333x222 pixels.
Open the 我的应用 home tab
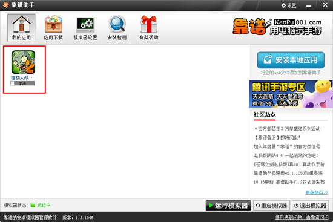(x=21, y=28)
